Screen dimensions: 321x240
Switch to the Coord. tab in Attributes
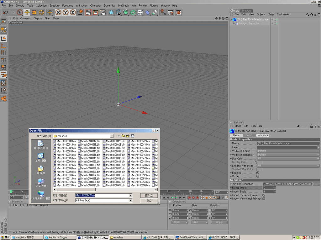(x=249, y=135)
